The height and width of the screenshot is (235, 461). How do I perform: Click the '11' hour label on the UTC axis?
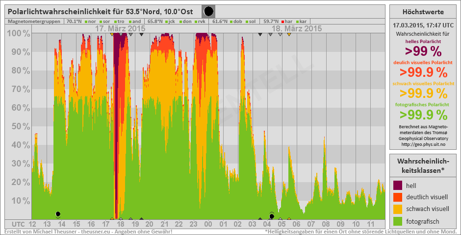click(370, 225)
